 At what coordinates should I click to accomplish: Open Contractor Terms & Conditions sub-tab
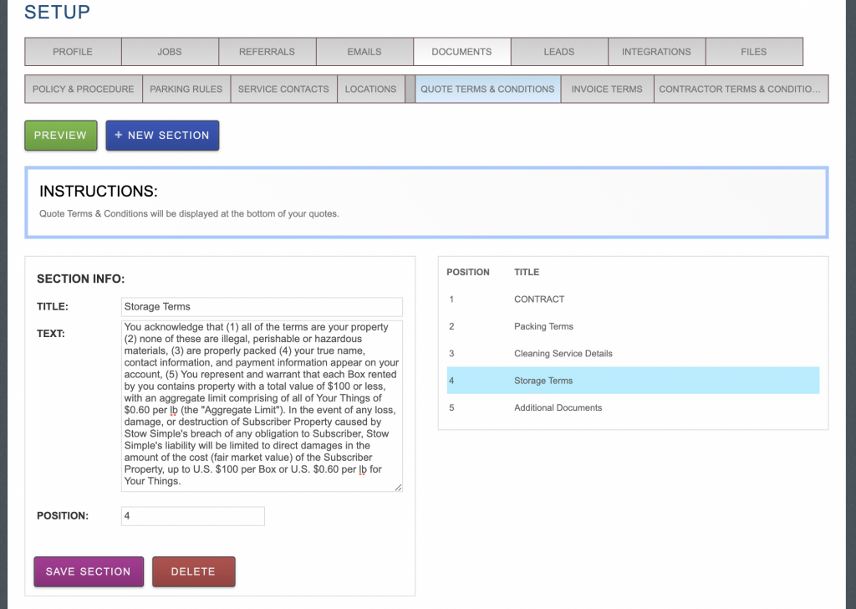pos(740,90)
